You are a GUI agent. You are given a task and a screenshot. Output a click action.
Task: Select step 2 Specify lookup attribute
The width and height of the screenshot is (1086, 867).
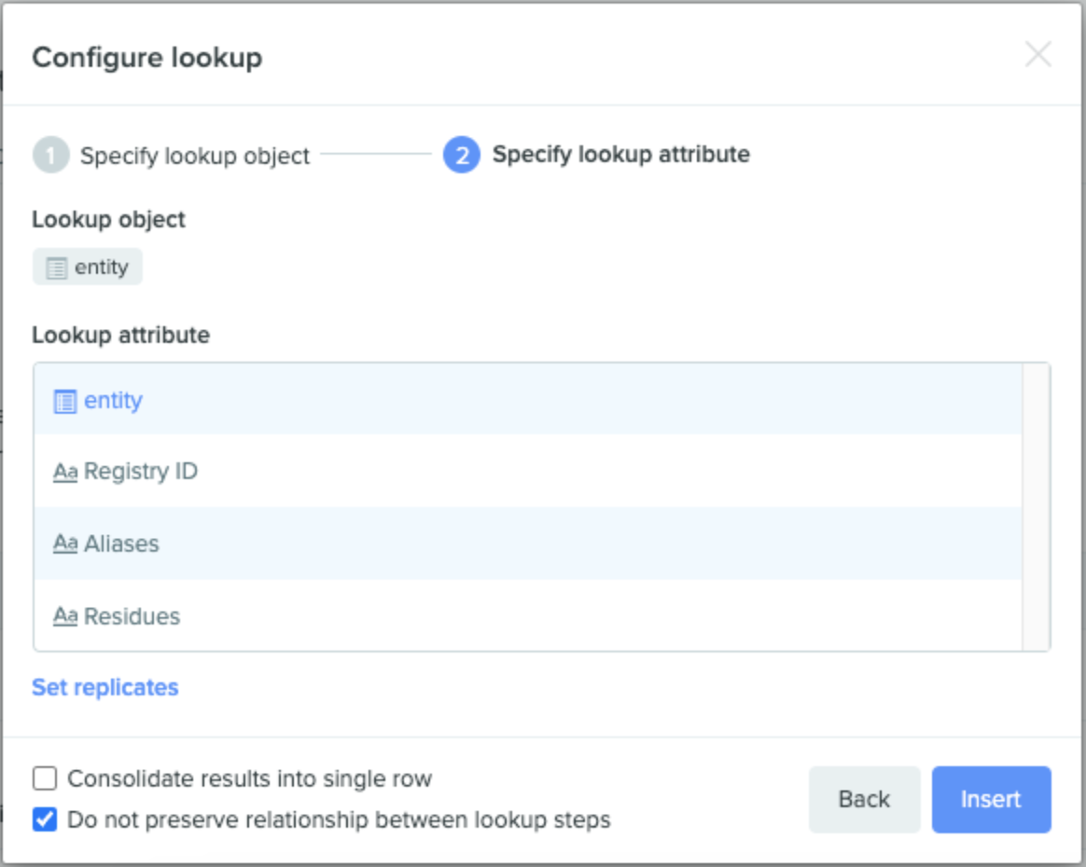(x=596, y=155)
